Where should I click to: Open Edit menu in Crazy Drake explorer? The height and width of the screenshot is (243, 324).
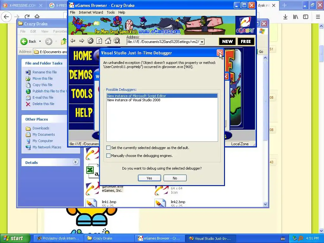point(33,31)
